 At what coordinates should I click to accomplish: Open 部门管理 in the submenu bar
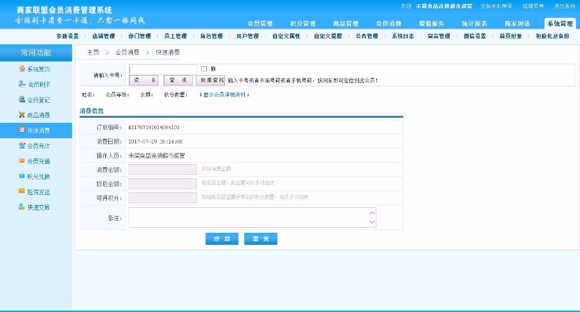click(139, 36)
